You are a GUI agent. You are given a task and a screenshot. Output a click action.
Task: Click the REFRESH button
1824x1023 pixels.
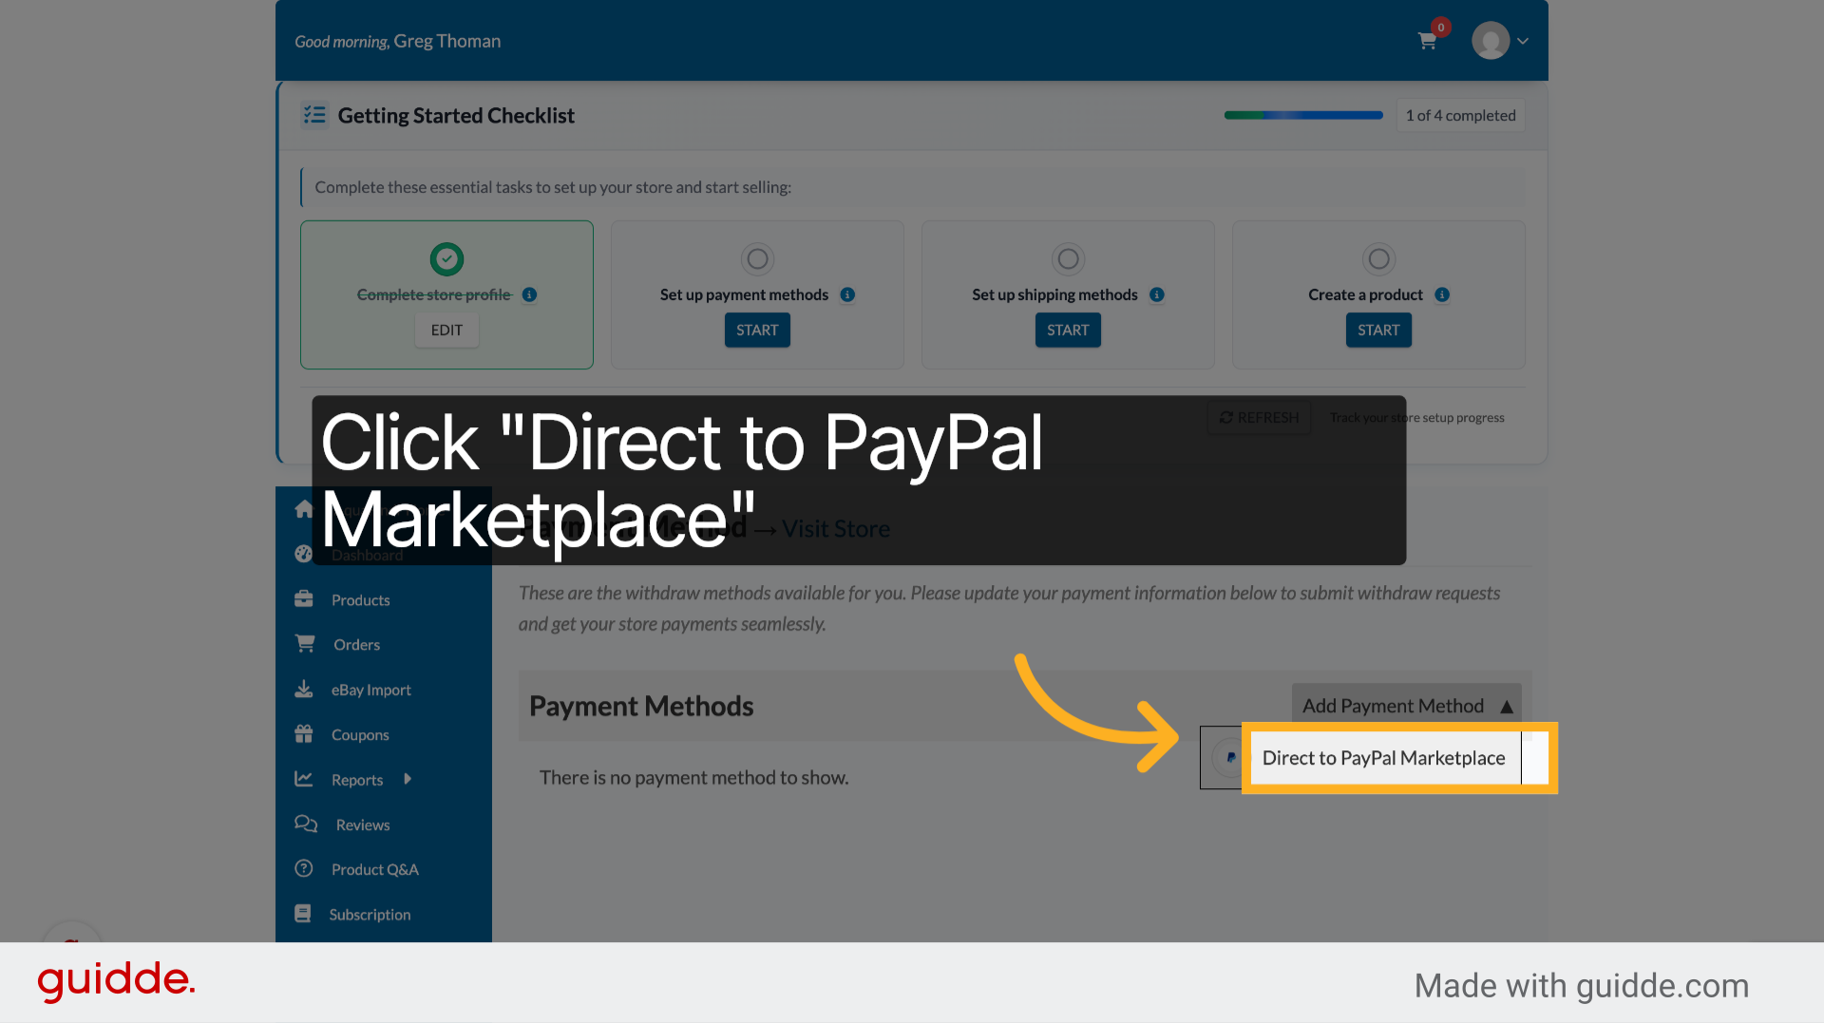pos(1259,417)
